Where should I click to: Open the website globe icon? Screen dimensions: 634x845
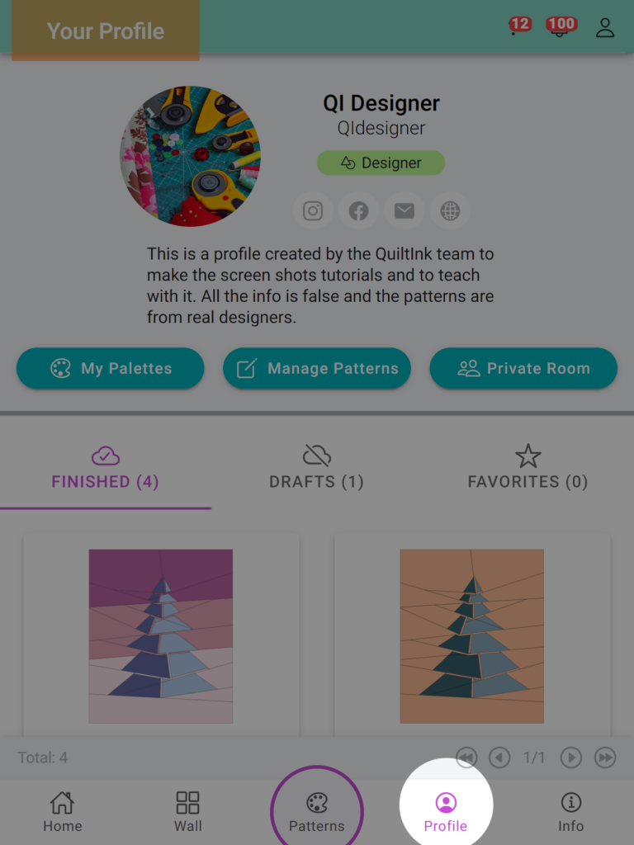[x=450, y=210]
